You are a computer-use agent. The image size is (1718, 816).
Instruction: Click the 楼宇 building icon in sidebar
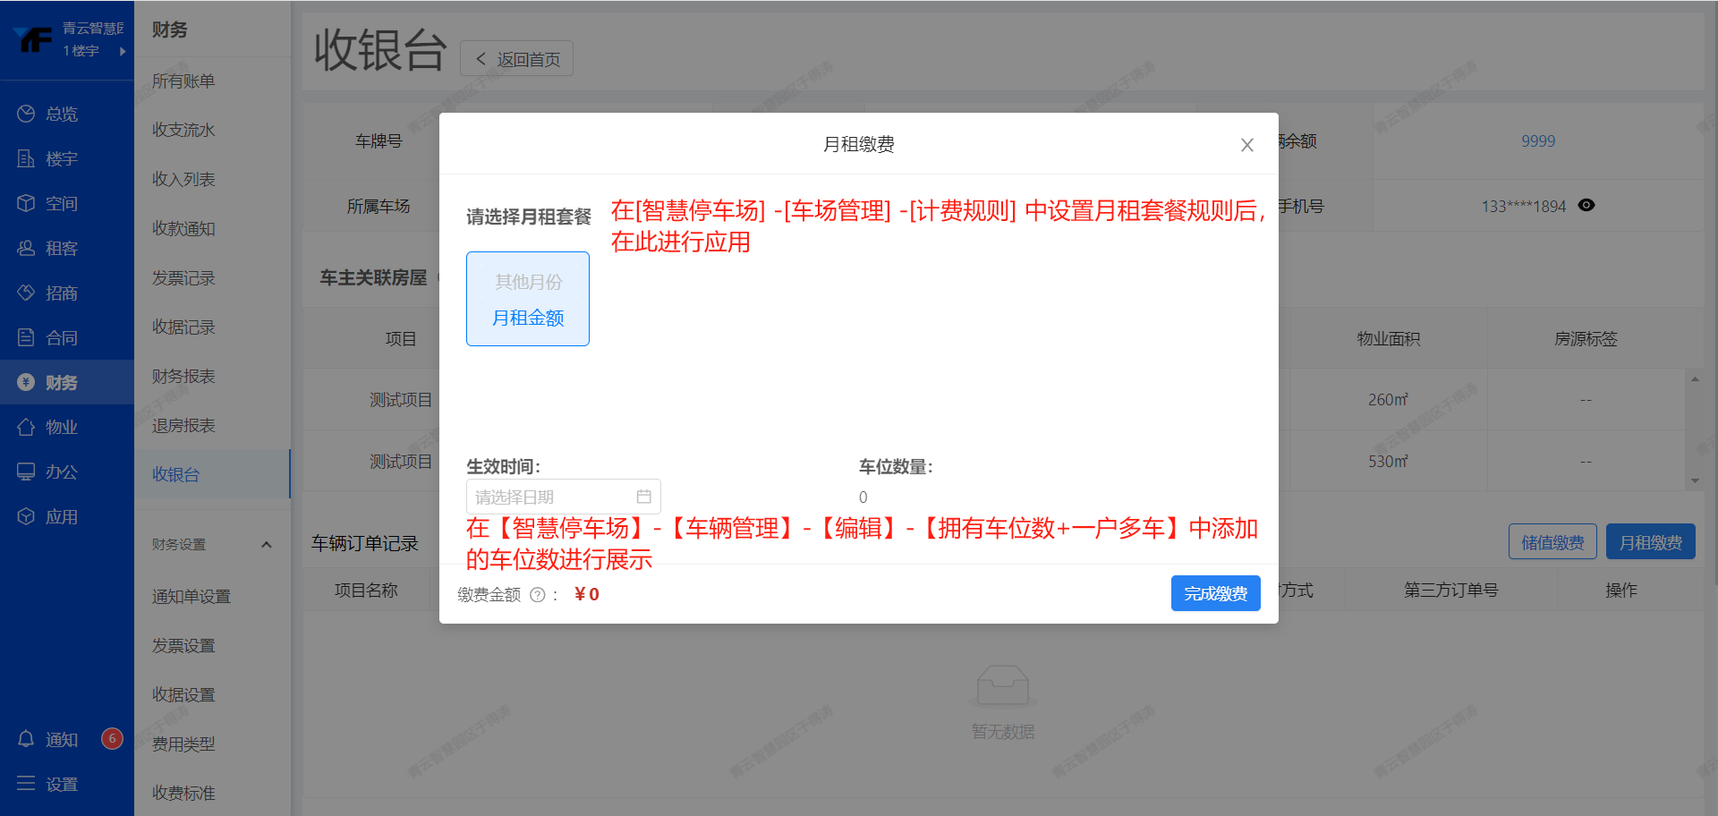coord(26,158)
